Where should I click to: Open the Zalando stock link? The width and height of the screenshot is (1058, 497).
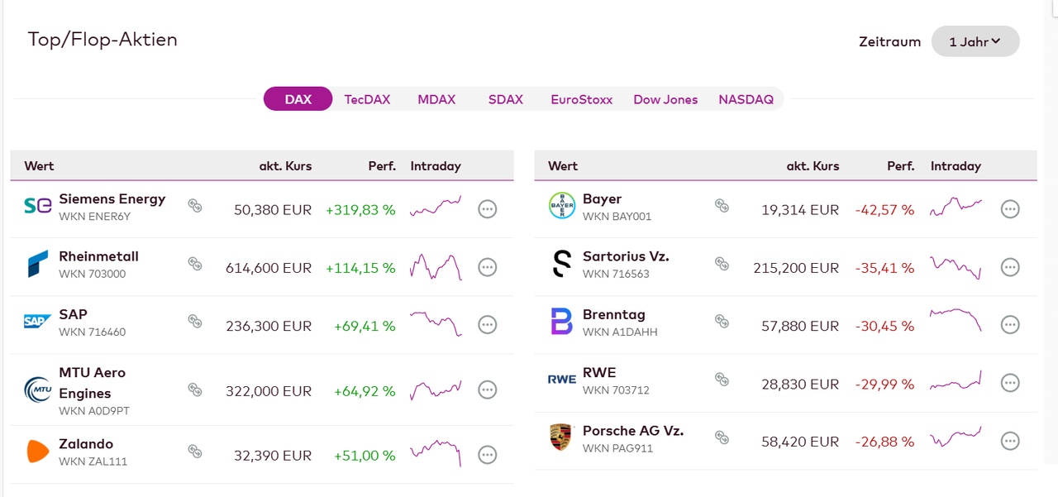point(86,444)
